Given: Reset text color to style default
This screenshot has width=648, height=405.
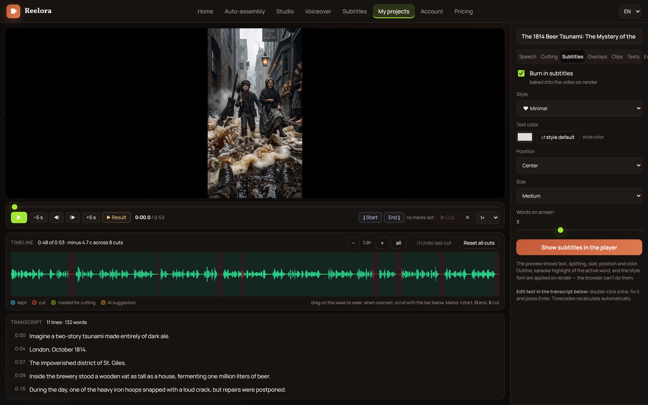Looking at the screenshot, I should (x=558, y=137).
